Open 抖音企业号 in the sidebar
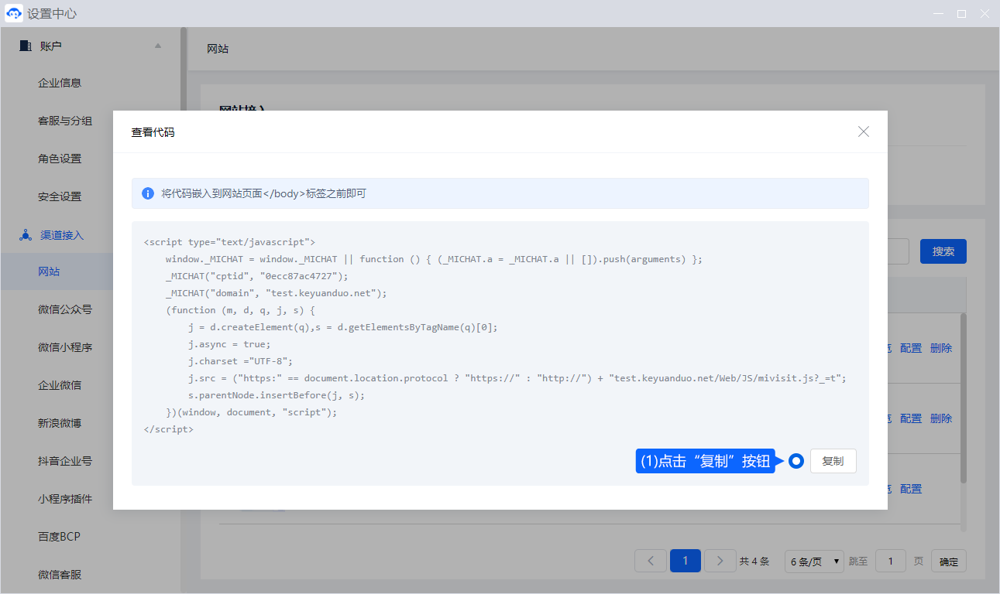Viewport: 1000px width, 594px height. click(x=65, y=461)
